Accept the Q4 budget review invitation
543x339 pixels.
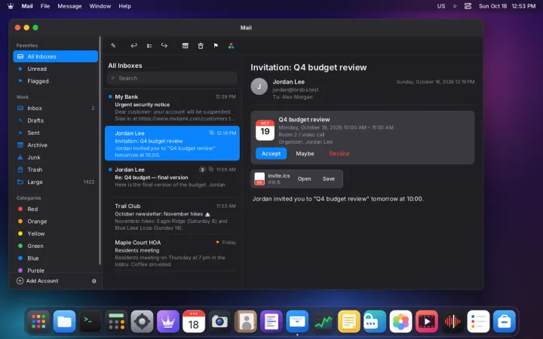pos(271,154)
